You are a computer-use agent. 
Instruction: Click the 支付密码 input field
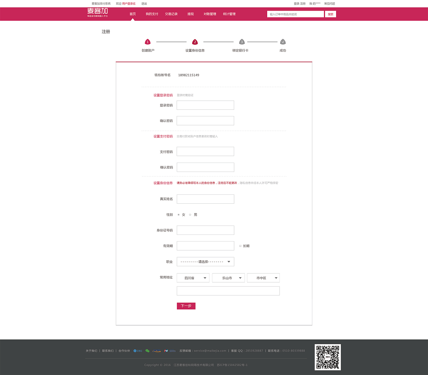pyautogui.click(x=205, y=152)
